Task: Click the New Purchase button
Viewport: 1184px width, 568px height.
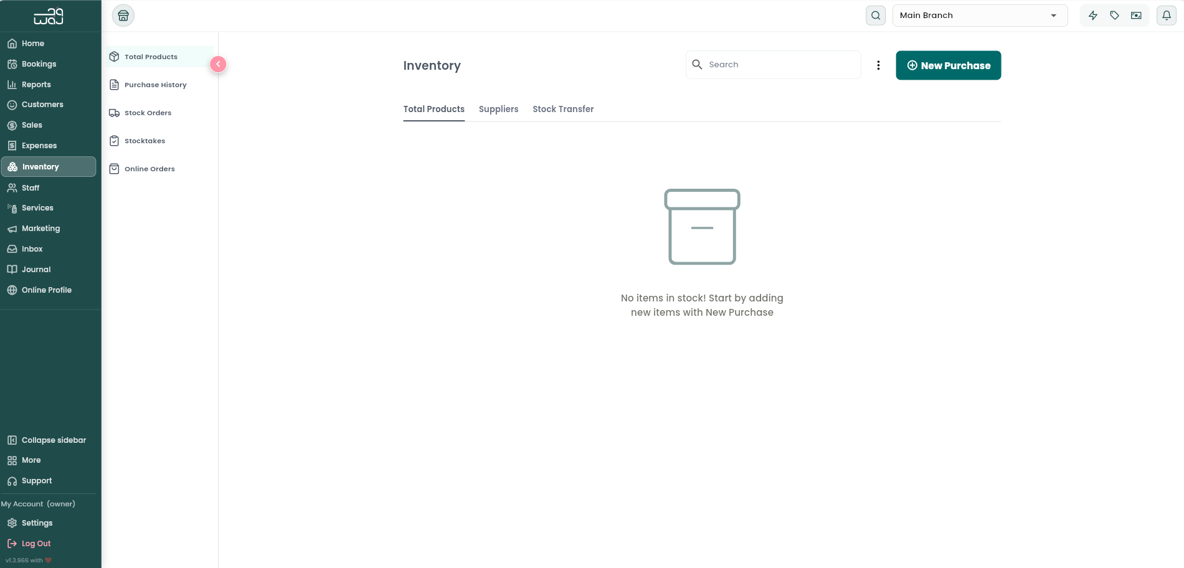Action: click(x=948, y=65)
